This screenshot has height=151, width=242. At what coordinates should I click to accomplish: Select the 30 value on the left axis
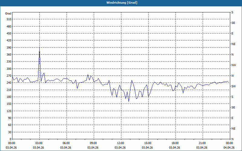(x=10, y=132)
